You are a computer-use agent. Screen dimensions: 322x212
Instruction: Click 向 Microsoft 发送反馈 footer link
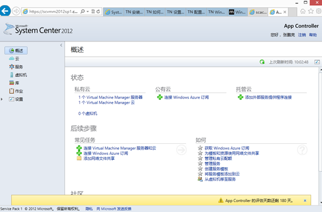pos(114,209)
